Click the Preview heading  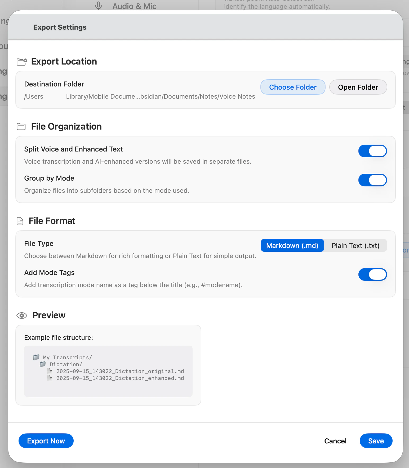click(49, 315)
